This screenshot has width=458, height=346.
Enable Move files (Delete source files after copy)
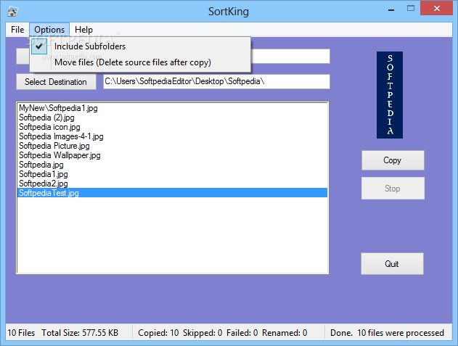click(140, 62)
